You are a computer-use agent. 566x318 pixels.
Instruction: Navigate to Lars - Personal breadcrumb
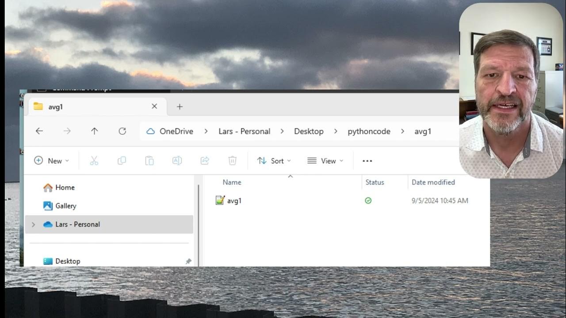pyautogui.click(x=245, y=131)
